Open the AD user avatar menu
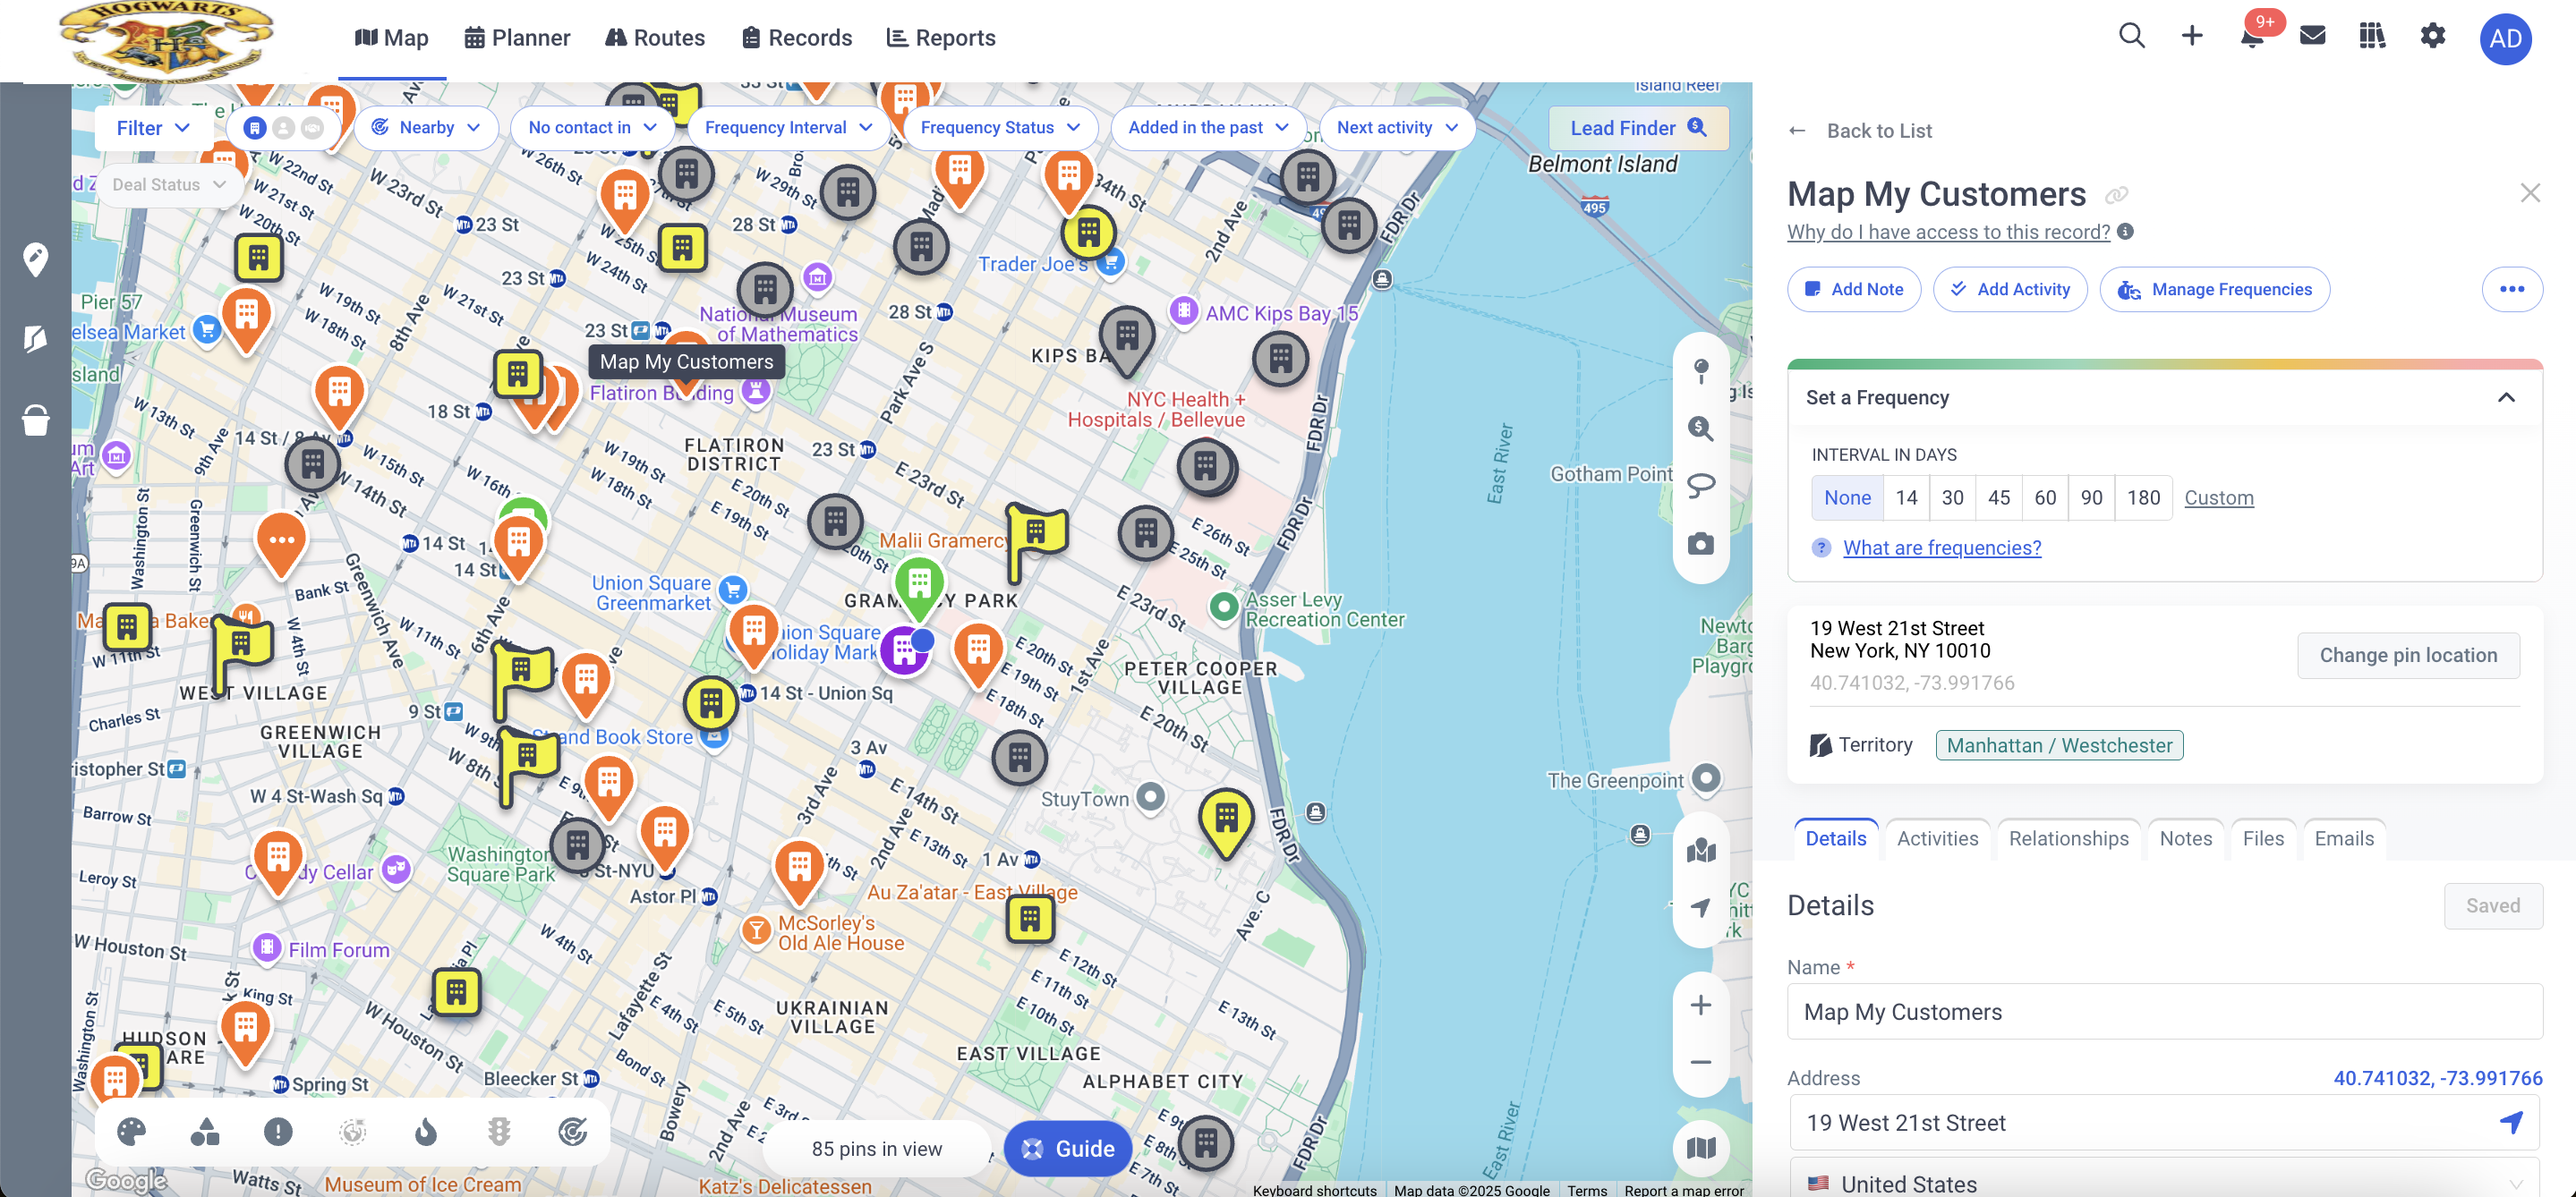This screenshot has width=2576, height=1197. 2505,39
